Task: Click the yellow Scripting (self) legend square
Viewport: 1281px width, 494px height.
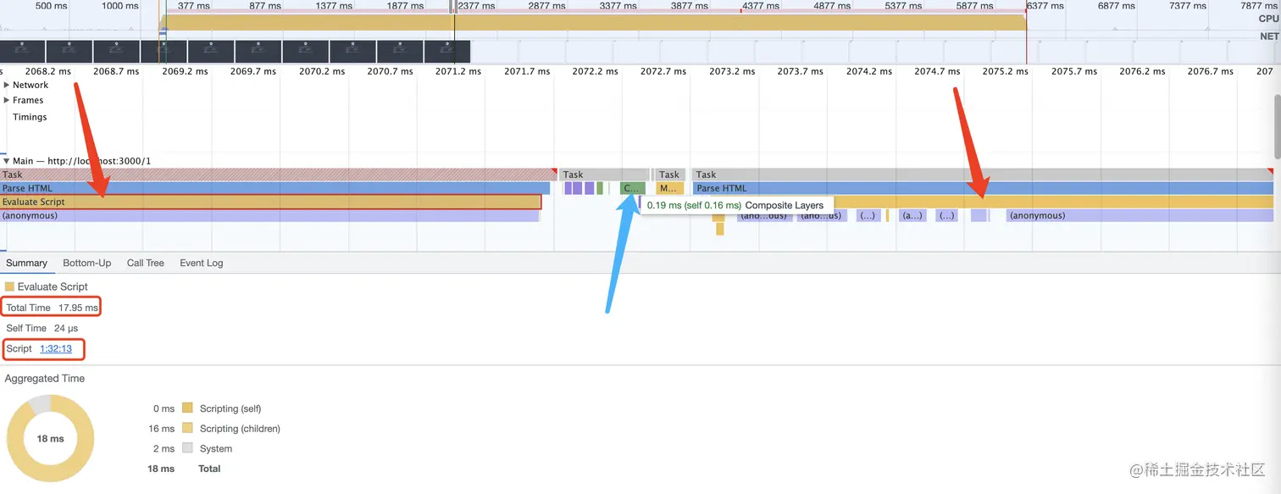Action: click(186, 408)
